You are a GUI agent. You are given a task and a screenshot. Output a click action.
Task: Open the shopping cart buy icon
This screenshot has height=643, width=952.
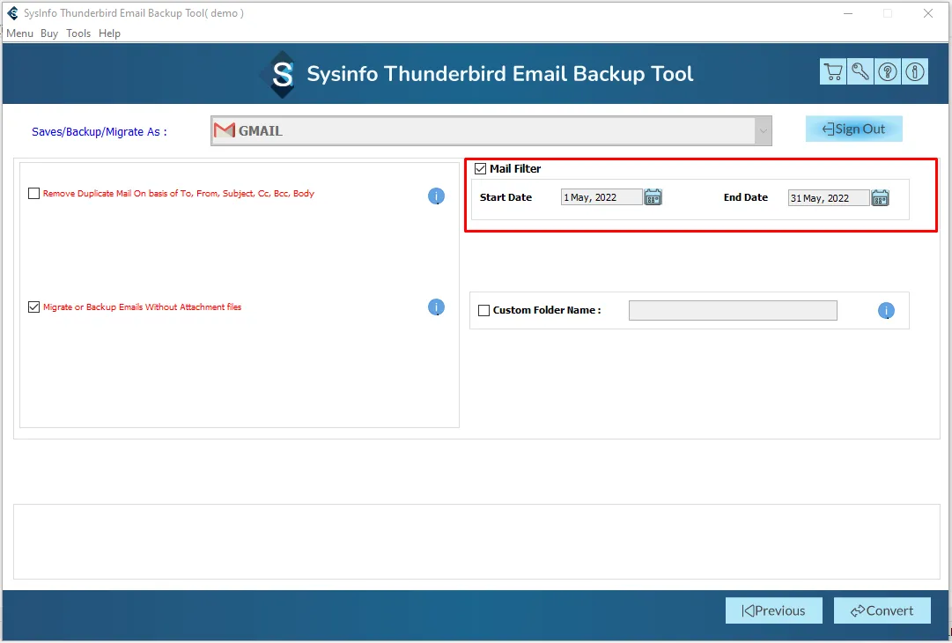click(x=833, y=72)
